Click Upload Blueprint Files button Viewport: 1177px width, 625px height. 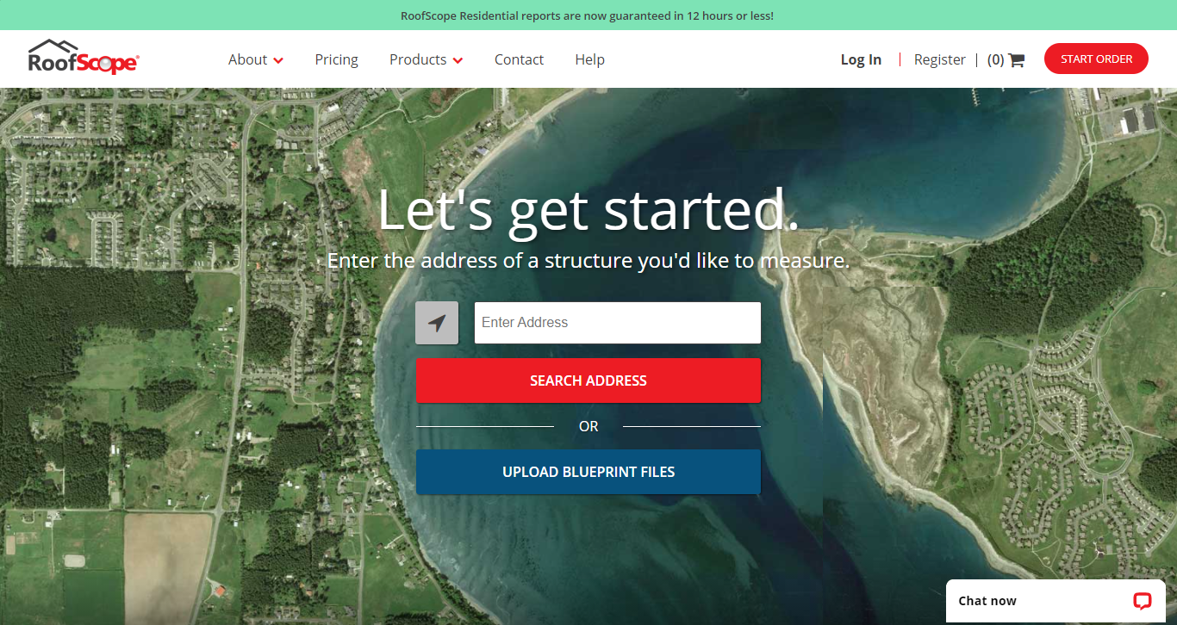(x=588, y=472)
